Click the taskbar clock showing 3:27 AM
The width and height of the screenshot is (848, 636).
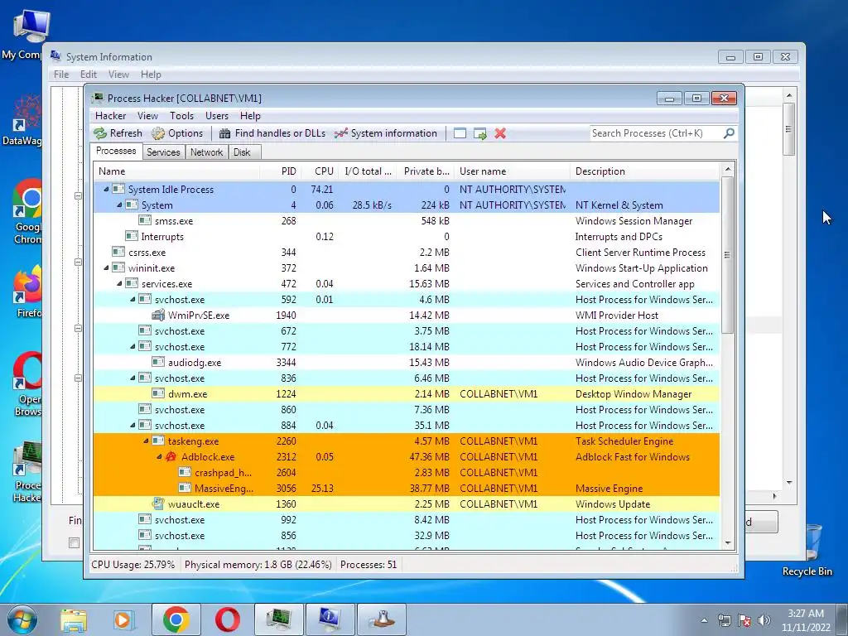click(x=805, y=619)
